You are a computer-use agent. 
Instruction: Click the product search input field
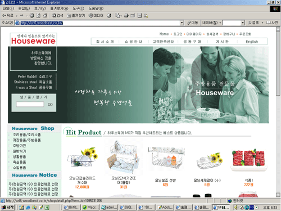pyautogui.click(x=30, y=104)
